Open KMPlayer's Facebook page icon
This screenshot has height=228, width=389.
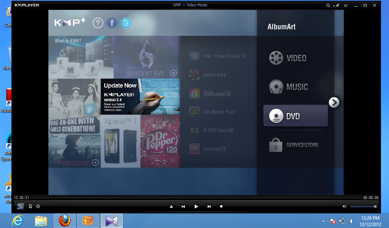[112, 23]
